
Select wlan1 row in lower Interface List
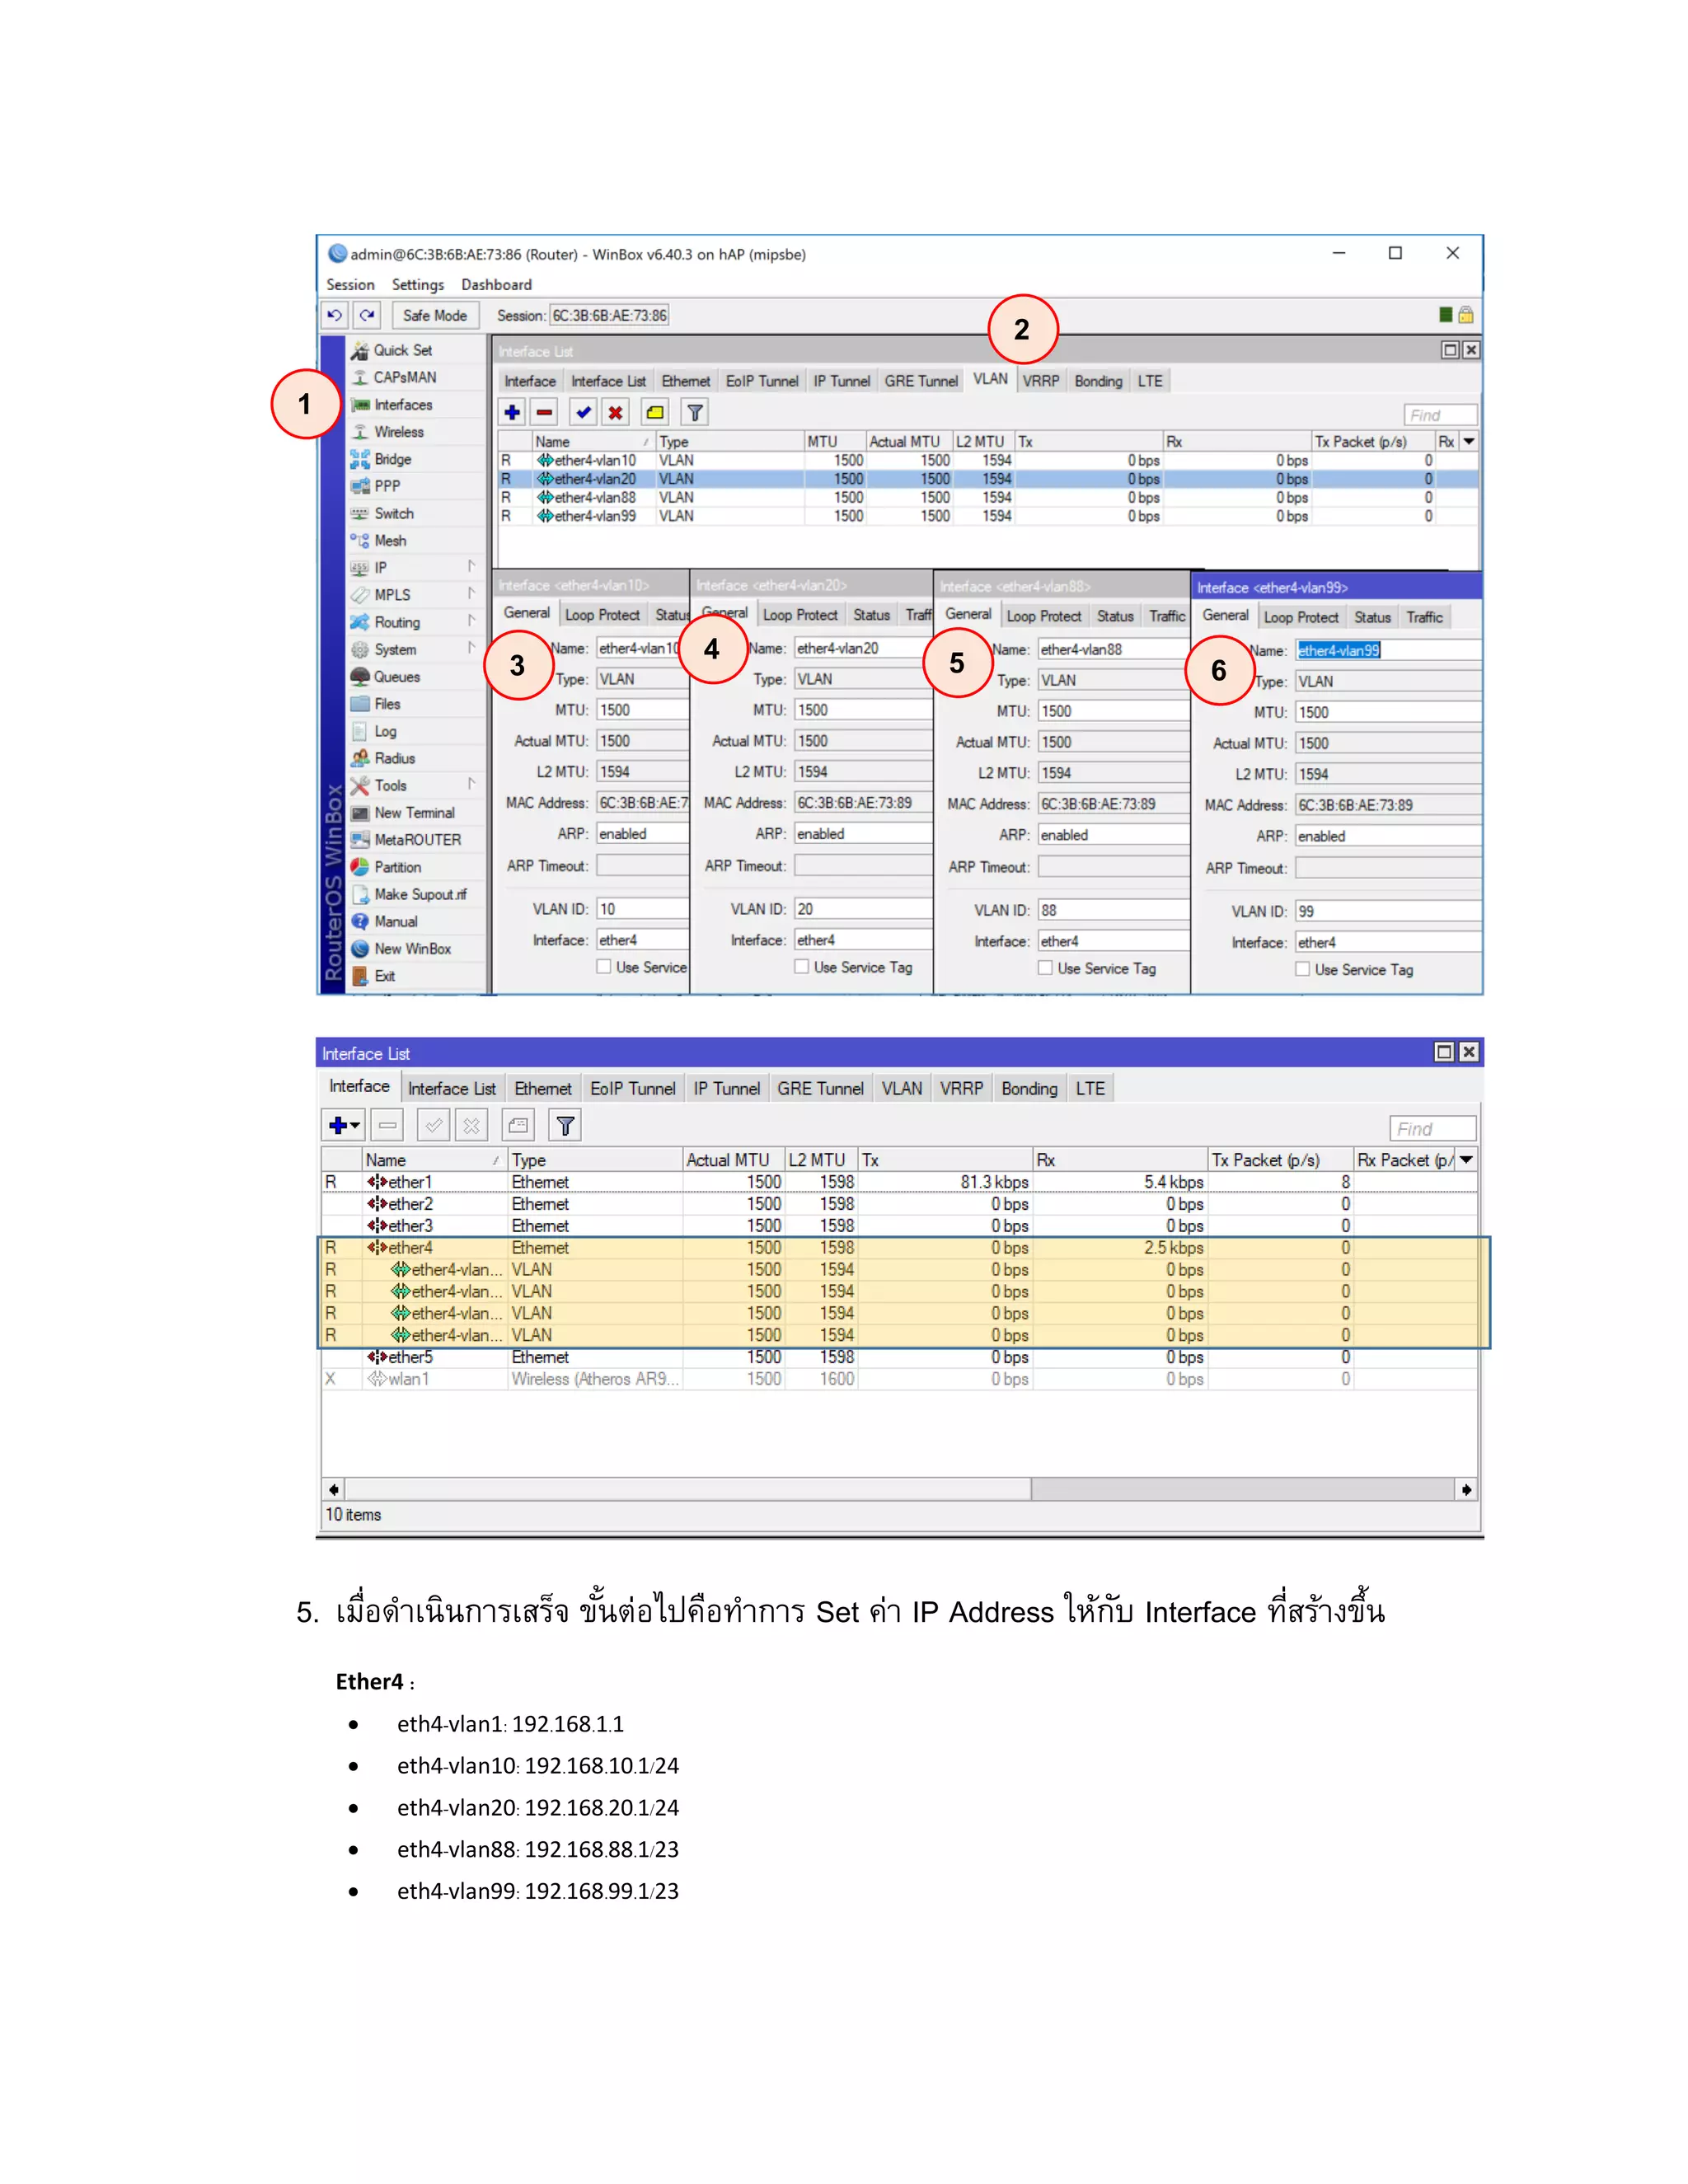click(899, 1379)
